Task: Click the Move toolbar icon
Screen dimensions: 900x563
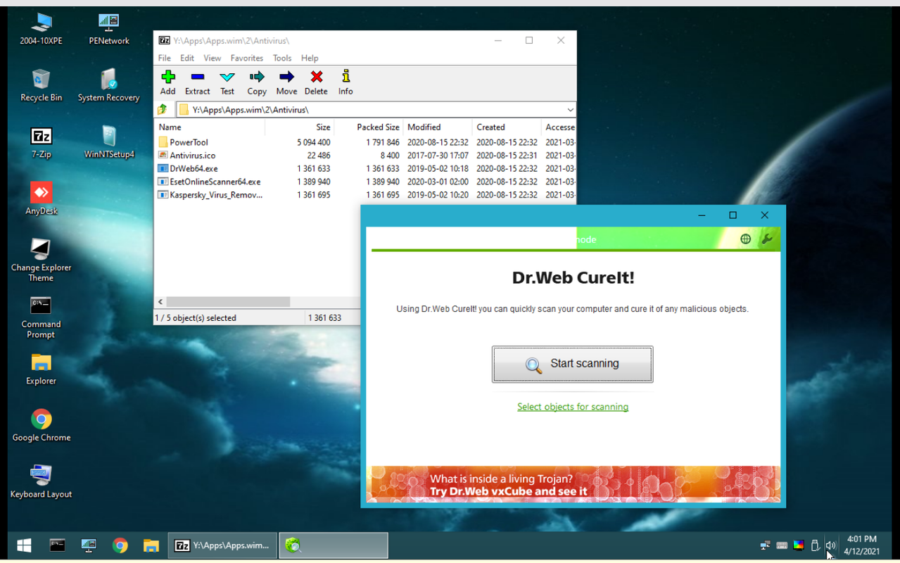Action: [286, 82]
